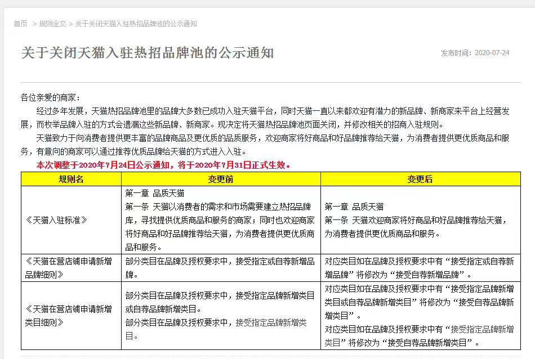The width and height of the screenshot is (535, 359).
Task: Select the publish date 发布时间：2020-07-24
Action: [x=475, y=53]
